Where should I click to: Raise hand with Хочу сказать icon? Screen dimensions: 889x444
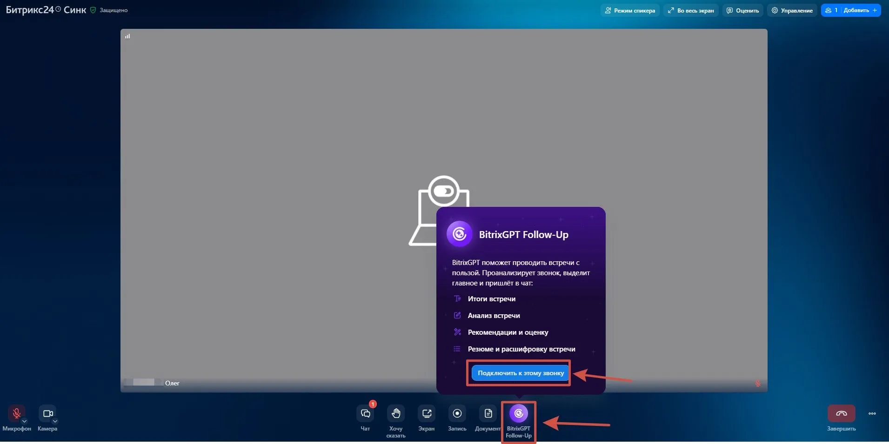(x=395, y=413)
